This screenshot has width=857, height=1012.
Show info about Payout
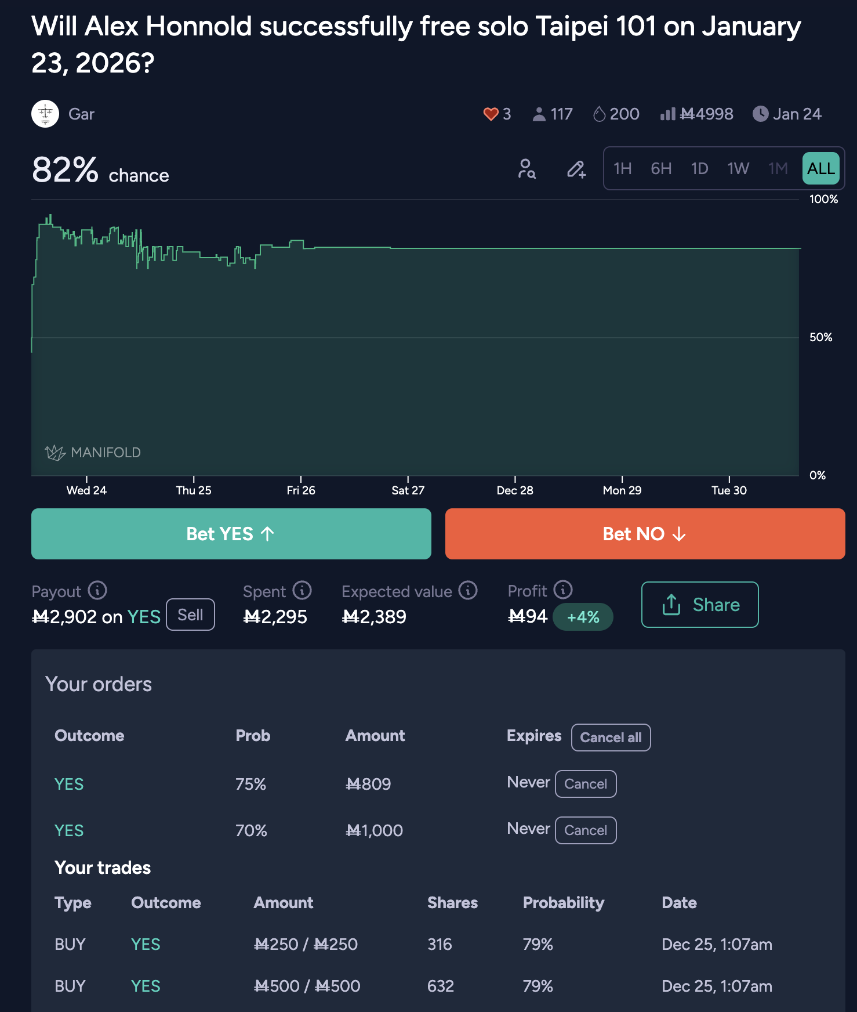(97, 591)
